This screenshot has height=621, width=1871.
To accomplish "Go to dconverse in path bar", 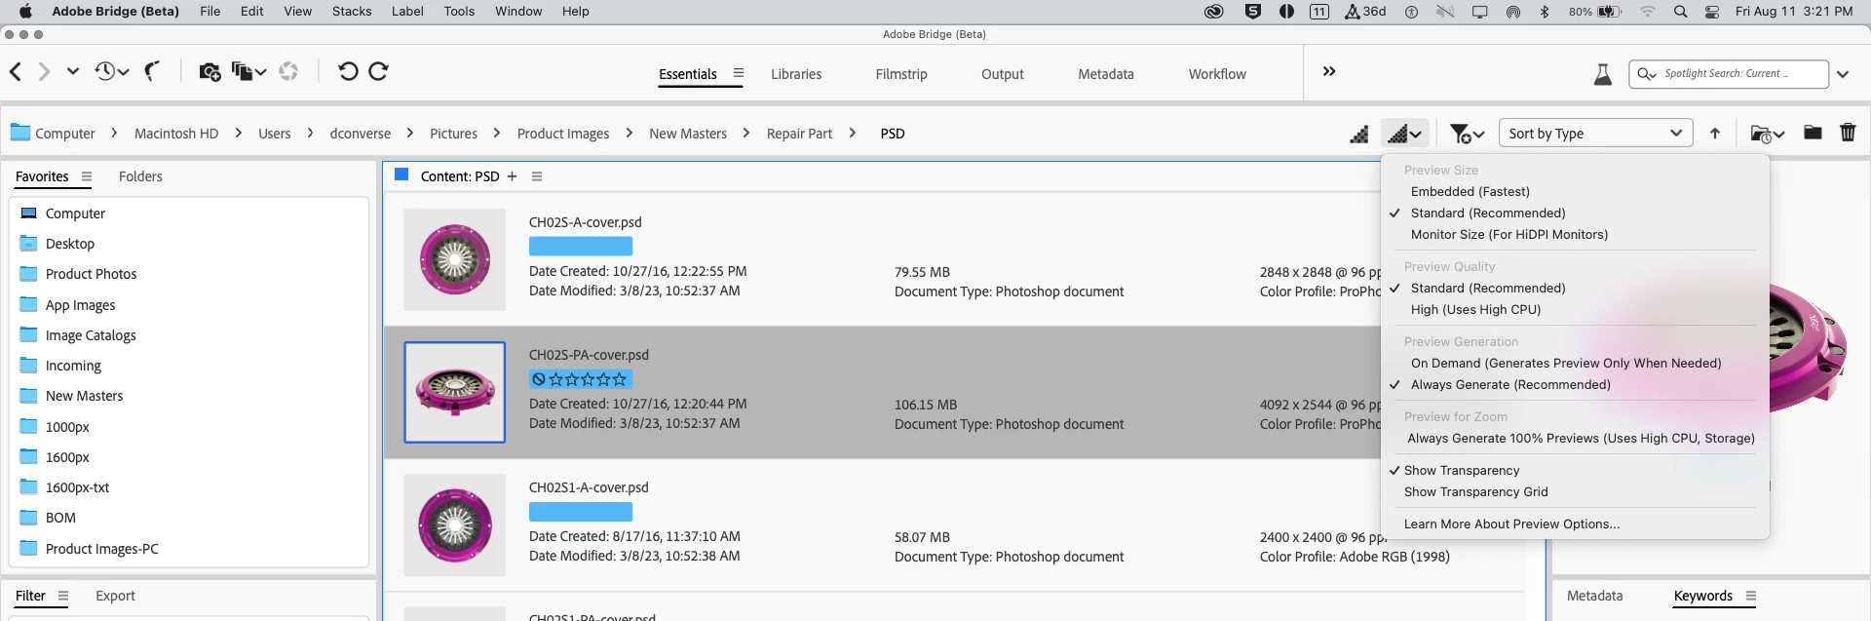I will tap(361, 134).
